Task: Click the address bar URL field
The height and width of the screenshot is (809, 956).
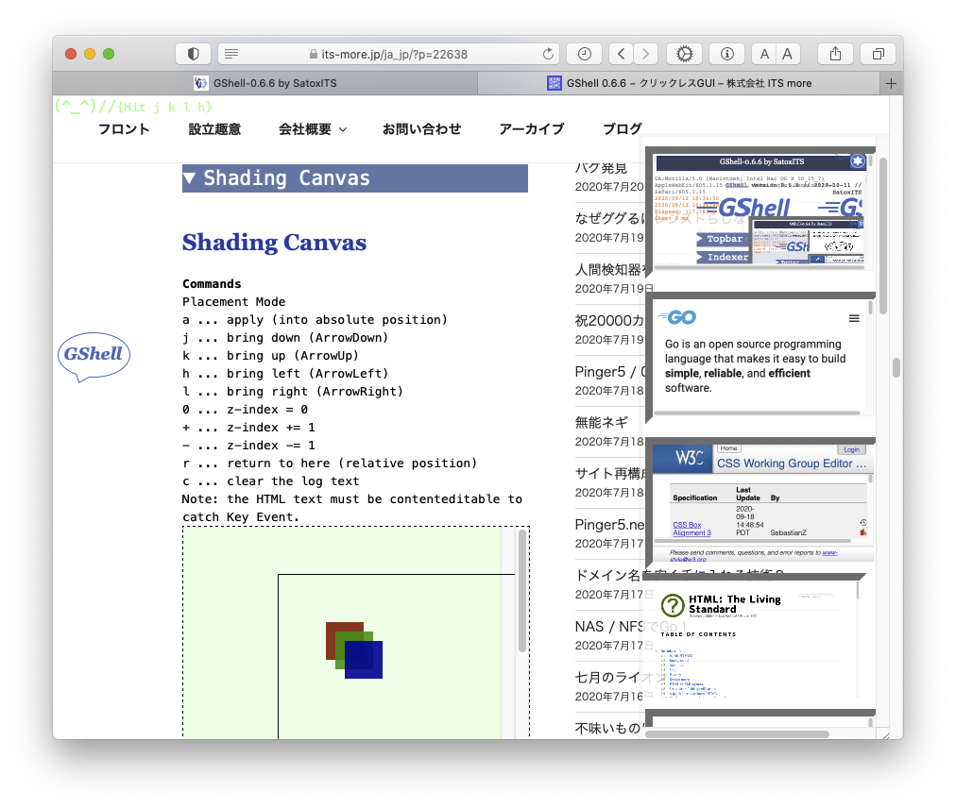Action: (388, 54)
